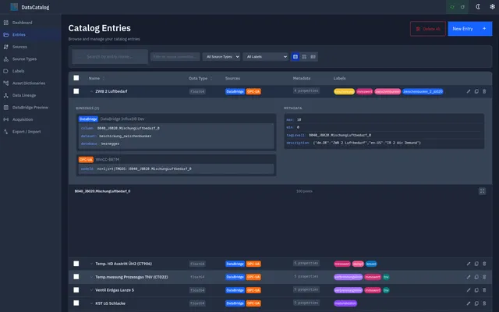Screen dimensions: 499x312
Task: Collapse the ZWB 2 Luftbedarf row chevron
Action: 91,91
